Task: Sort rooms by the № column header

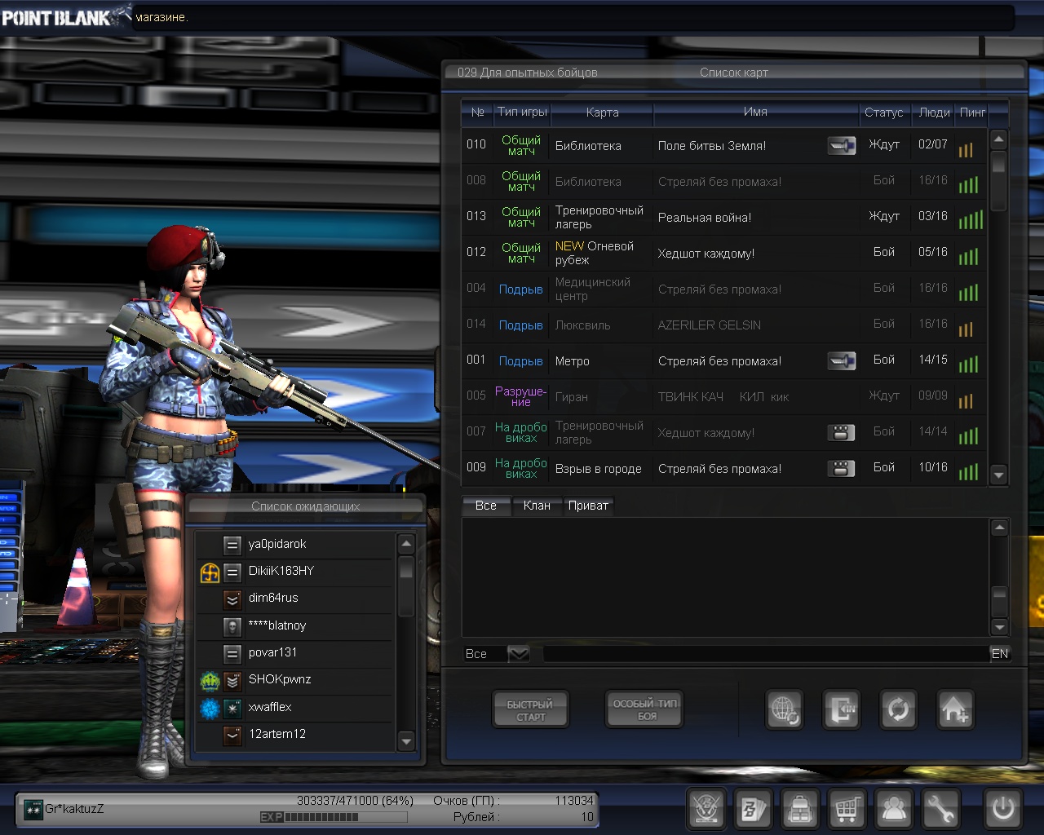Action: tap(477, 113)
